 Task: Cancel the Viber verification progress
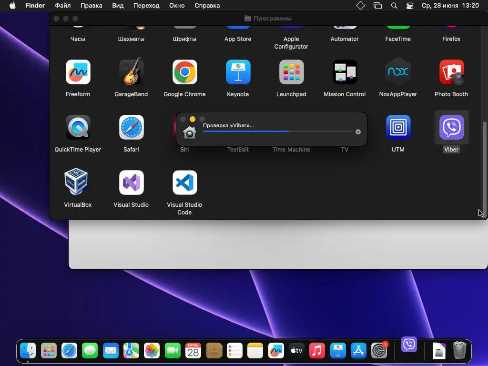click(x=358, y=132)
